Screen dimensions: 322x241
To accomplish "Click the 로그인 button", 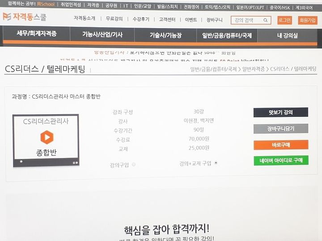I will tap(284, 20).
